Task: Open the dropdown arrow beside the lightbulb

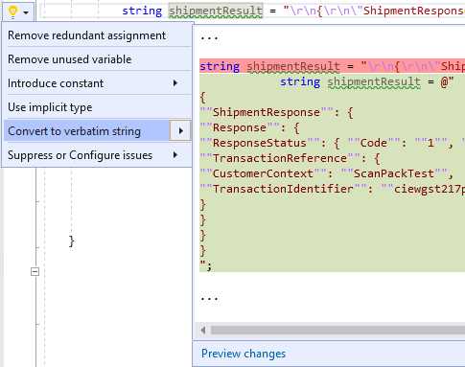Action: point(26,12)
